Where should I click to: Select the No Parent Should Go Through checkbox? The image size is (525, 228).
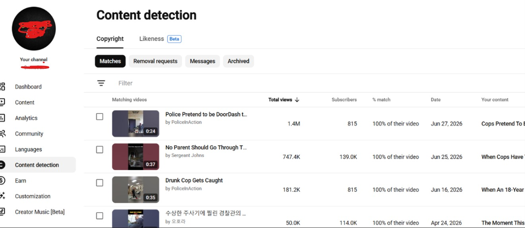pyautogui.click(x=100, y=150)
